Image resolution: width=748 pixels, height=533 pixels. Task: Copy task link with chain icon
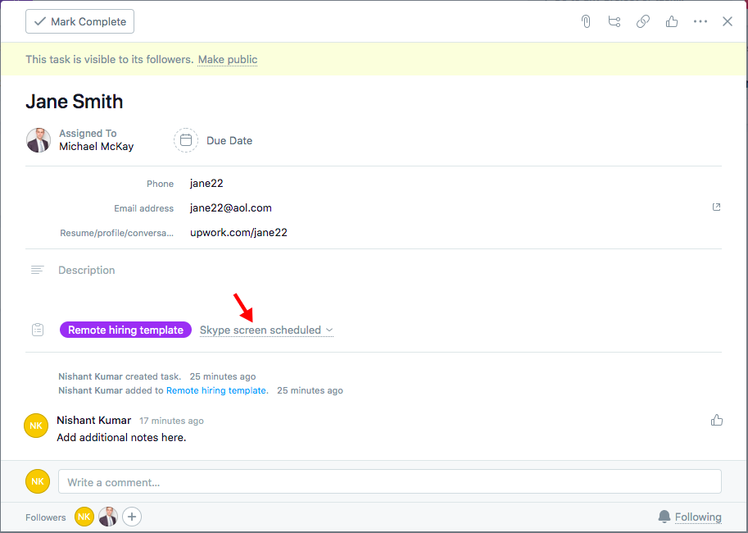tap(643, 21)
